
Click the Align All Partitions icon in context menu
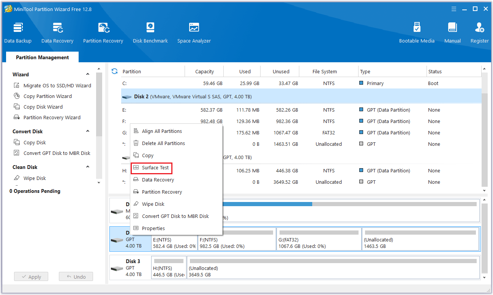[x=136, y=131]
